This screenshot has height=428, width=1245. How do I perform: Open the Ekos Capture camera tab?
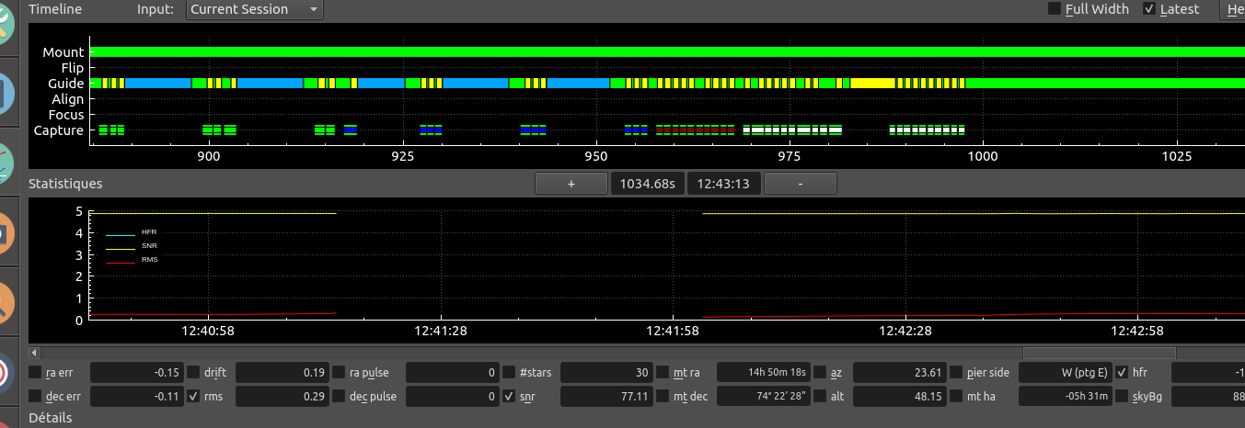tap(5, 231)
